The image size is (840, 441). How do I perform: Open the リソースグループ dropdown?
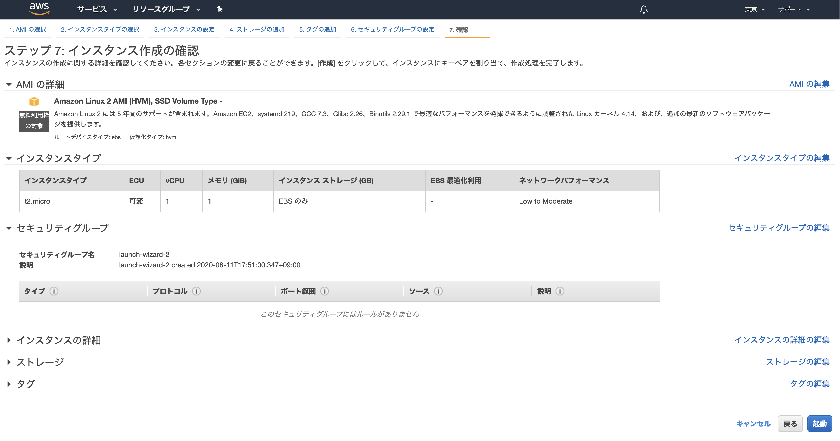pos(166,9)
